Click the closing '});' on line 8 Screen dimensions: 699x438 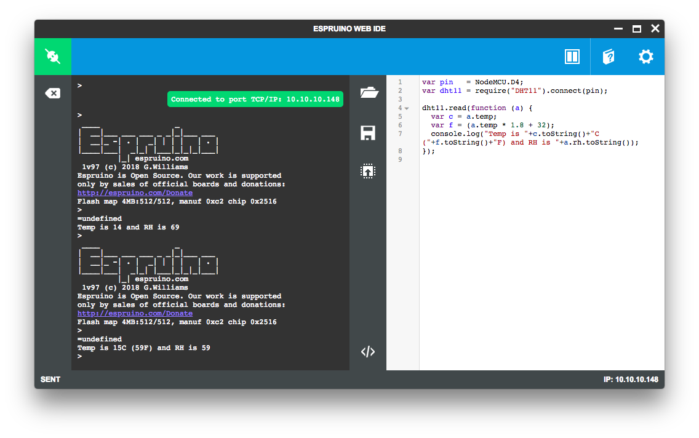428,151
